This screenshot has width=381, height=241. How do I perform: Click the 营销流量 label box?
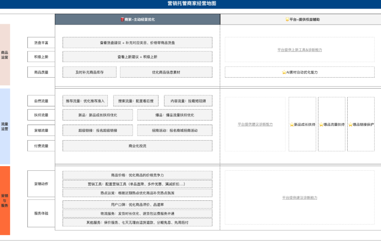(x=41, y=131)
